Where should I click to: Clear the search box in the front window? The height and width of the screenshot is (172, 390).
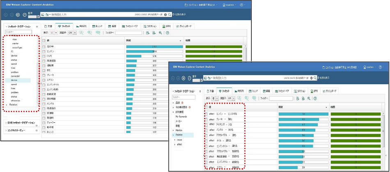coord(311,78)
